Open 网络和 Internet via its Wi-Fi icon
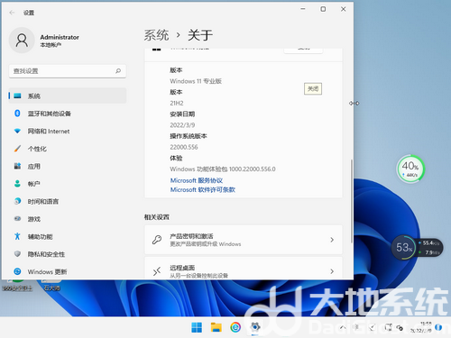This screenshot has width=451, height=338. (x=17, y=131)
